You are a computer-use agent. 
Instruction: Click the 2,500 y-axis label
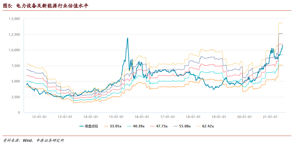(15, 97)
